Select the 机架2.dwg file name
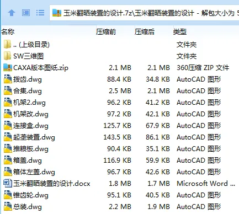The width and height of the screenshot is (239, 214). click(x=29, y=103)
